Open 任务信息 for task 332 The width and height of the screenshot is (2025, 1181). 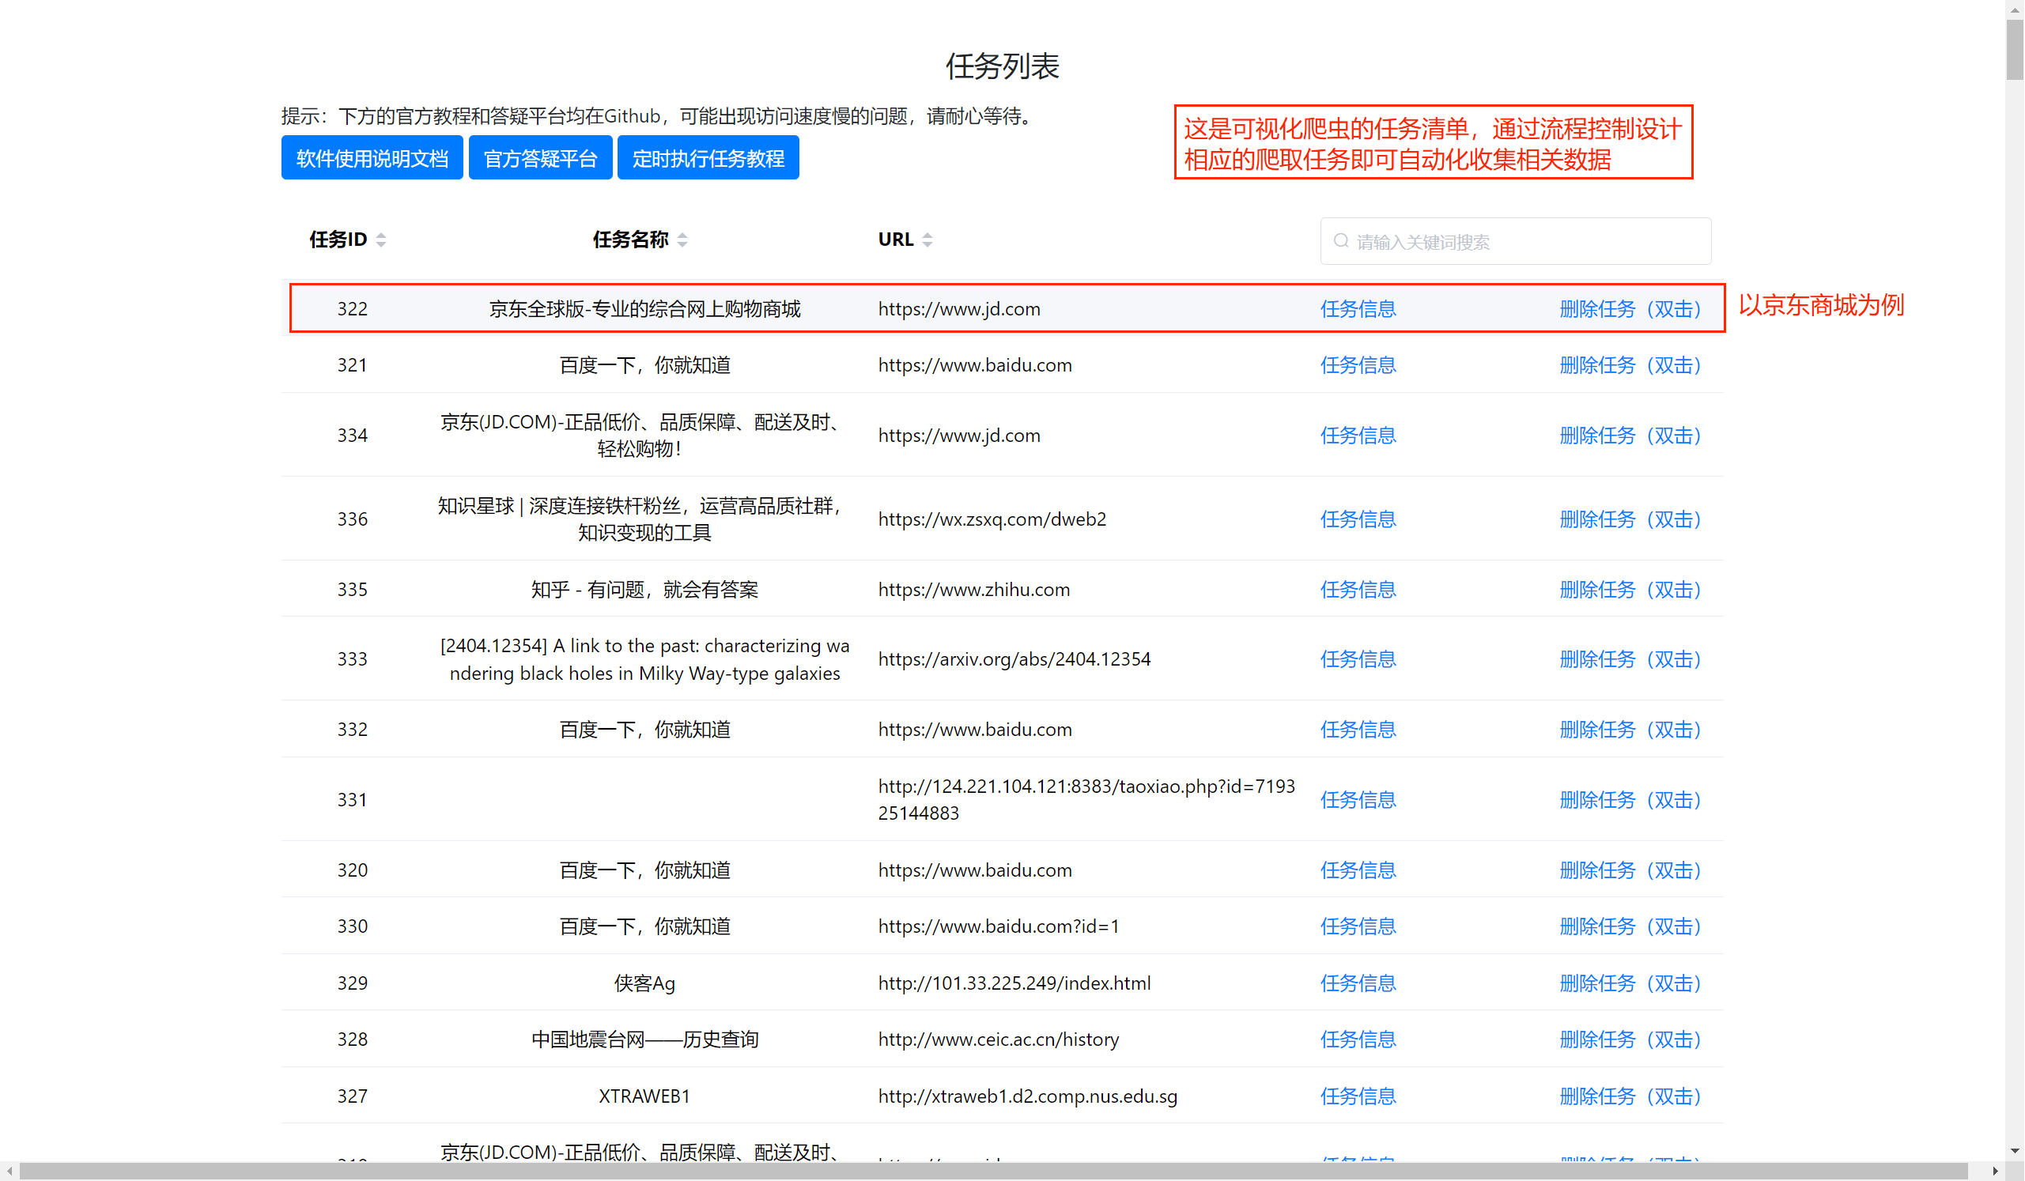(1358, 729)
